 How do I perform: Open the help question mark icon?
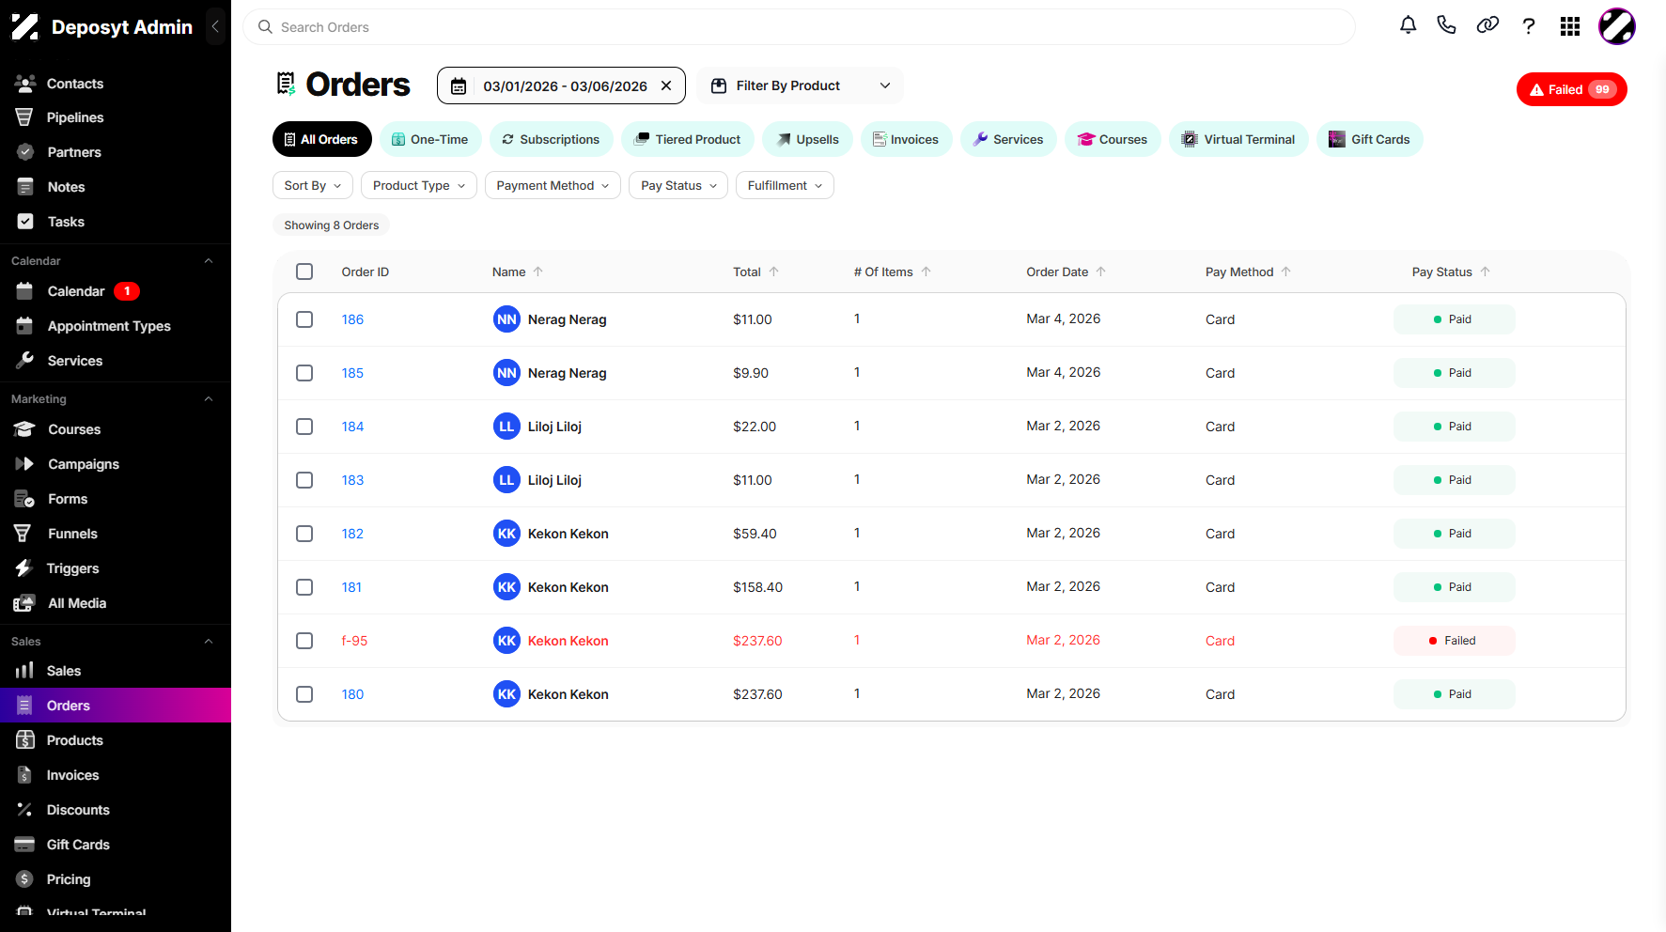point(1529,26)
